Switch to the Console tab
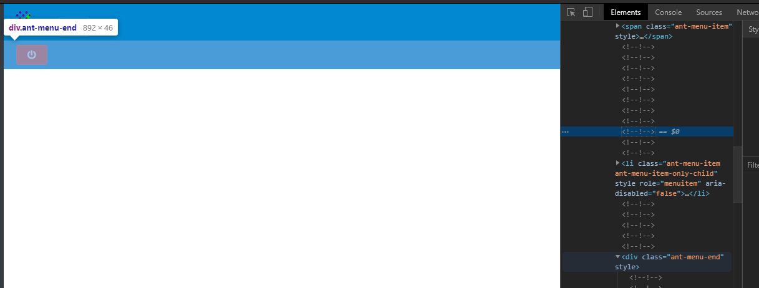This screenshot has width=759, height=288. pos(668,12)
